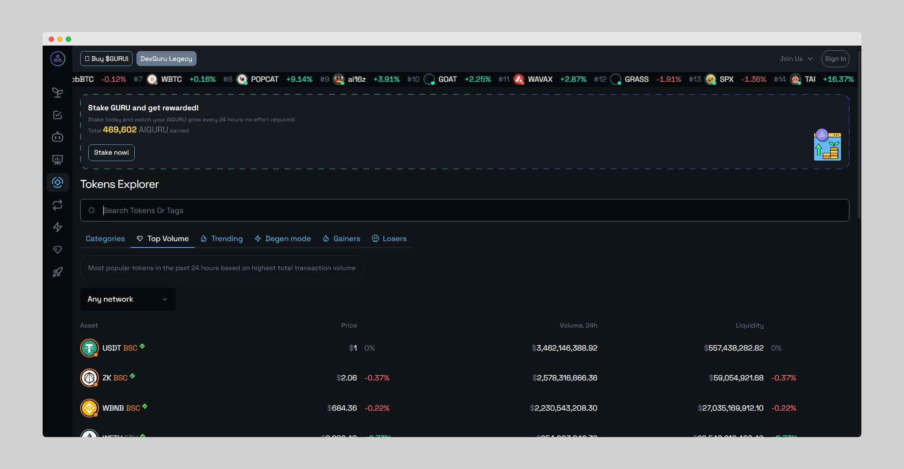Sort by the Price column header
Image resolution: width=904 pixels, height=469 pixels.
[349, 325]
